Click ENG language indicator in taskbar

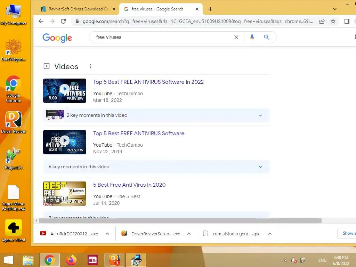(x=322, y=260)
